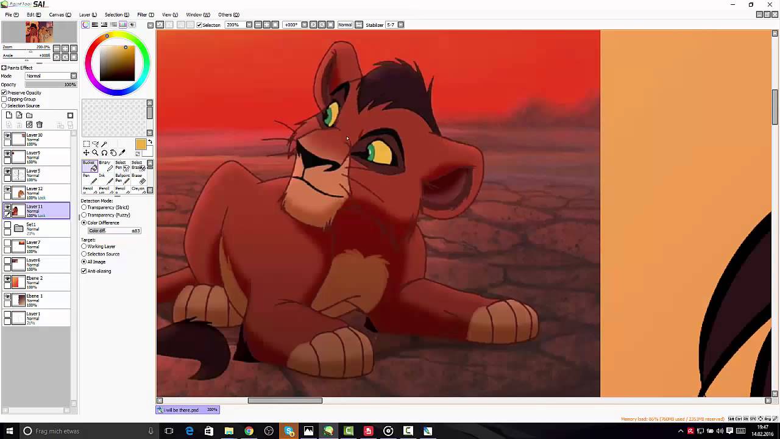Open the Canvas menu

60,15
